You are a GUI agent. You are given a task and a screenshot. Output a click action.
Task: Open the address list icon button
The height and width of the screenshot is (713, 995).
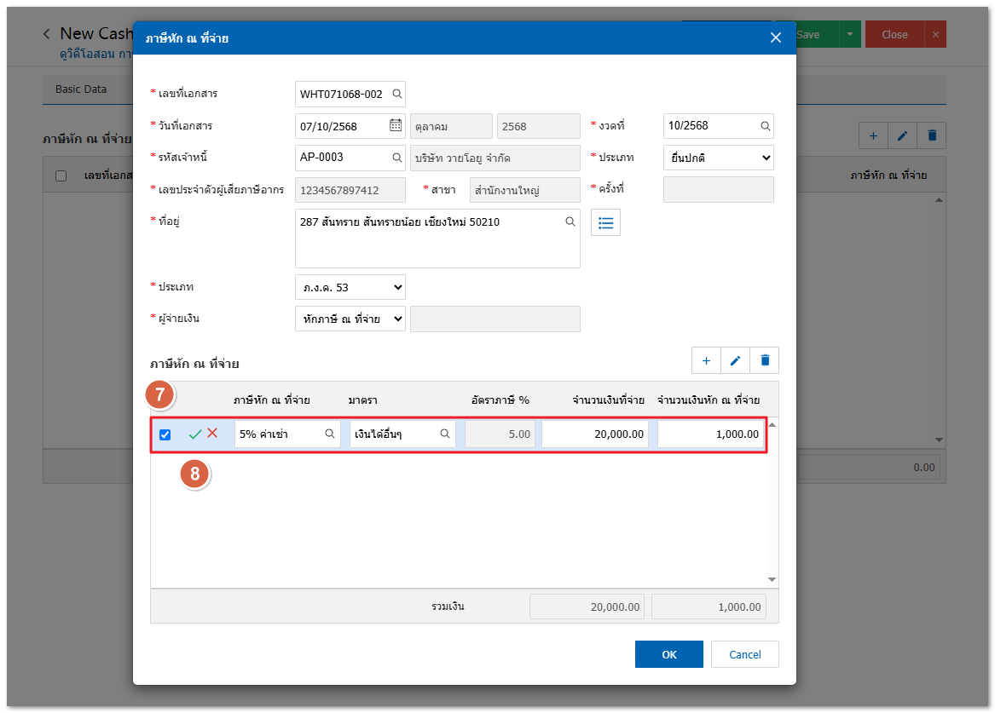pyautogui.click(x=605, y=222)
